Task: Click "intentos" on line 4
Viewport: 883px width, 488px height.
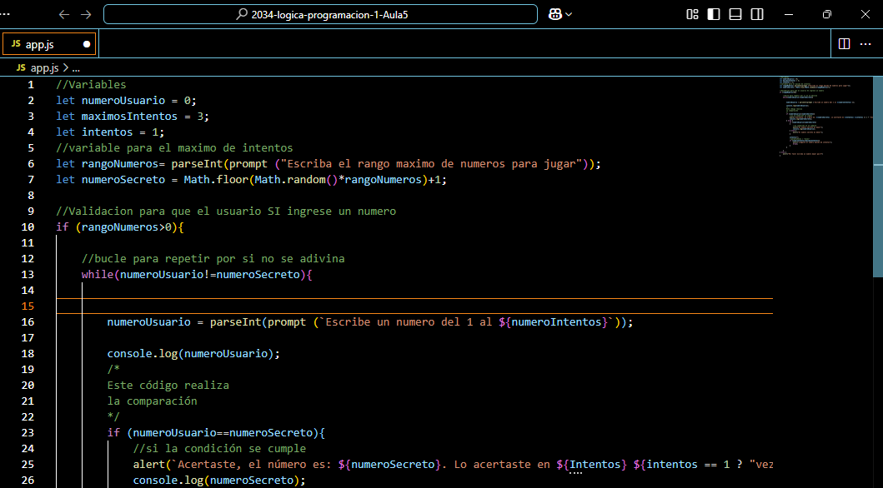Action: (x=107, y=132)
